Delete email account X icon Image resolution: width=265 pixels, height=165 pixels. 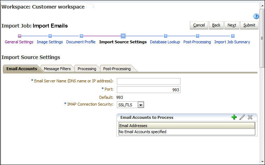click(250, 117)
